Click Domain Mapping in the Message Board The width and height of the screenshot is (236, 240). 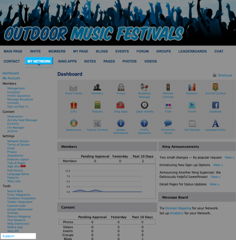pos(178,208)
